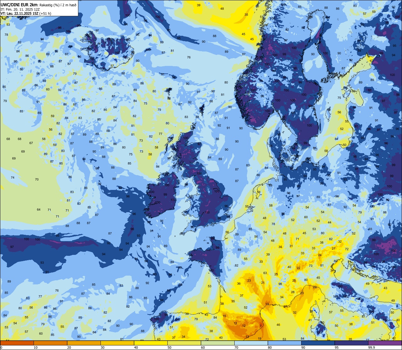This screenshot has width=402, height=350.
Task: Click the humidity value "24" over the Alps
Action: point(320,255)
